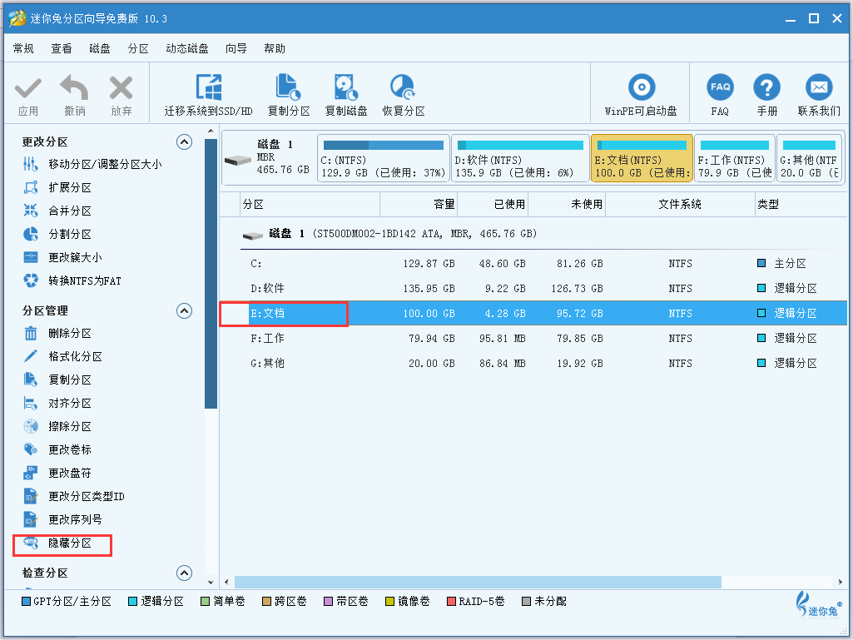Open the Manual (手册) help icon
Screen dimensions: 853x640
766,87
